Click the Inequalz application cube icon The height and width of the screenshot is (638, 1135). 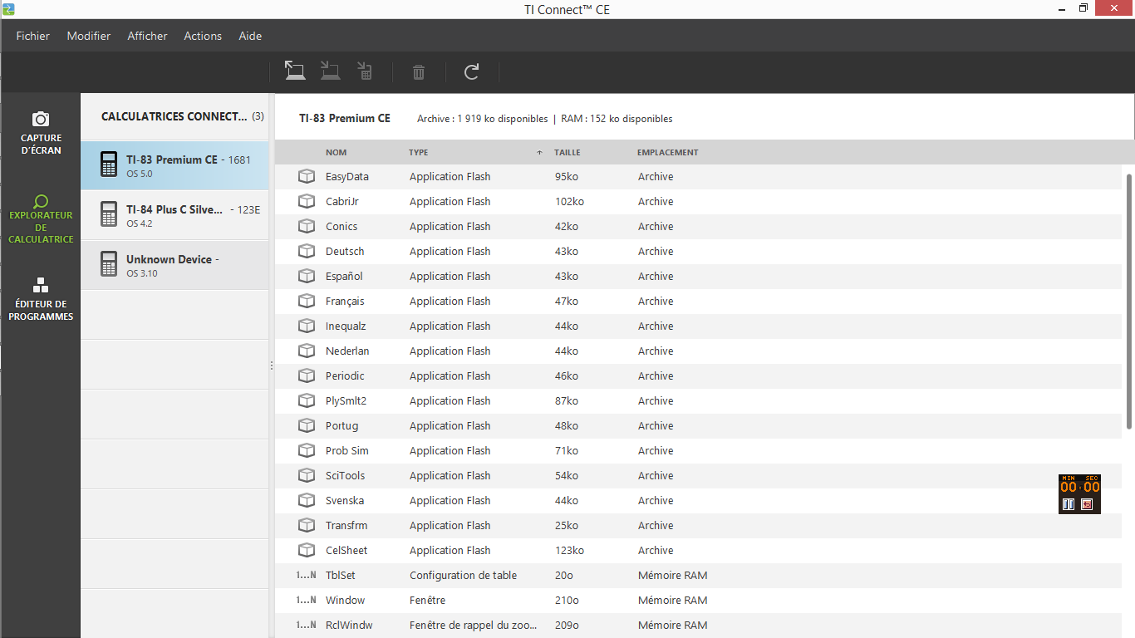tap(307, 326)
